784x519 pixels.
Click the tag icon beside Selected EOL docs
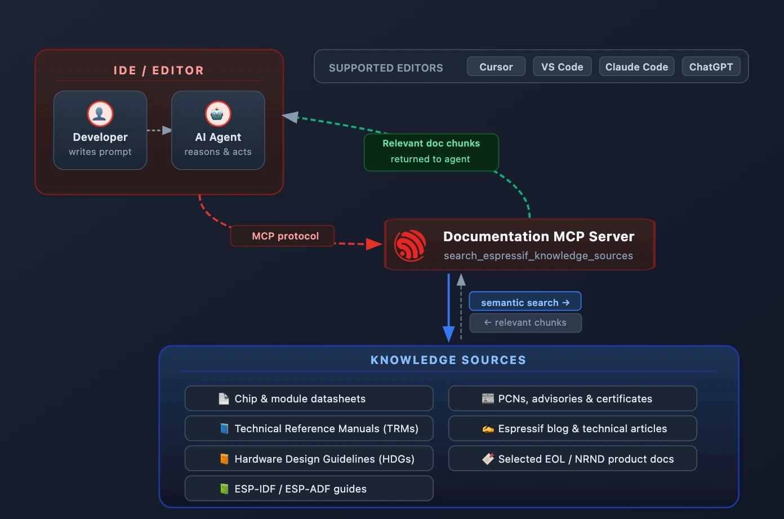(488, 459)
